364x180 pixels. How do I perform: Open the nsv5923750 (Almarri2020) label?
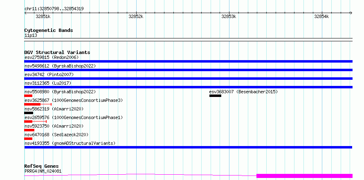54,126
